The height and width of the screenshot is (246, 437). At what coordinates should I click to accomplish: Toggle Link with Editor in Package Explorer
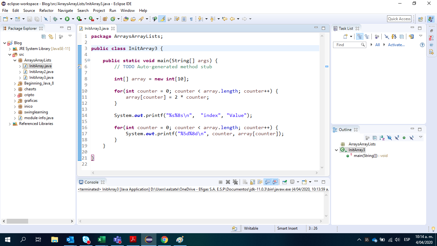(51, 37)
